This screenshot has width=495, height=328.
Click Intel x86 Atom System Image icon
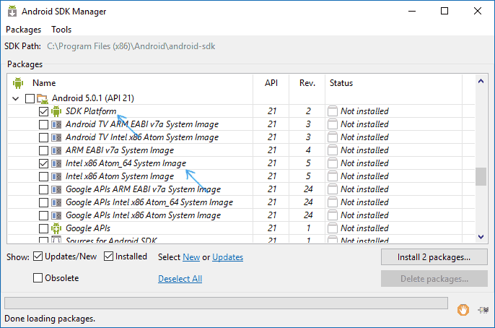coord(56,176)
